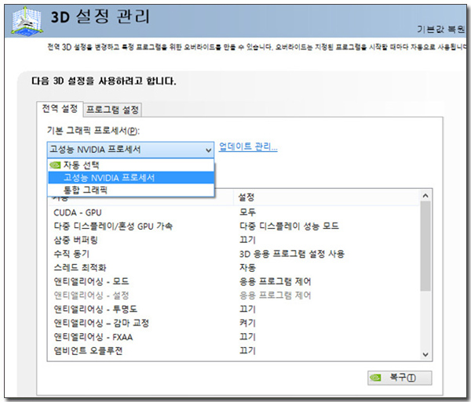
Task: Click the 설정 column header
Action: [327, 197]
